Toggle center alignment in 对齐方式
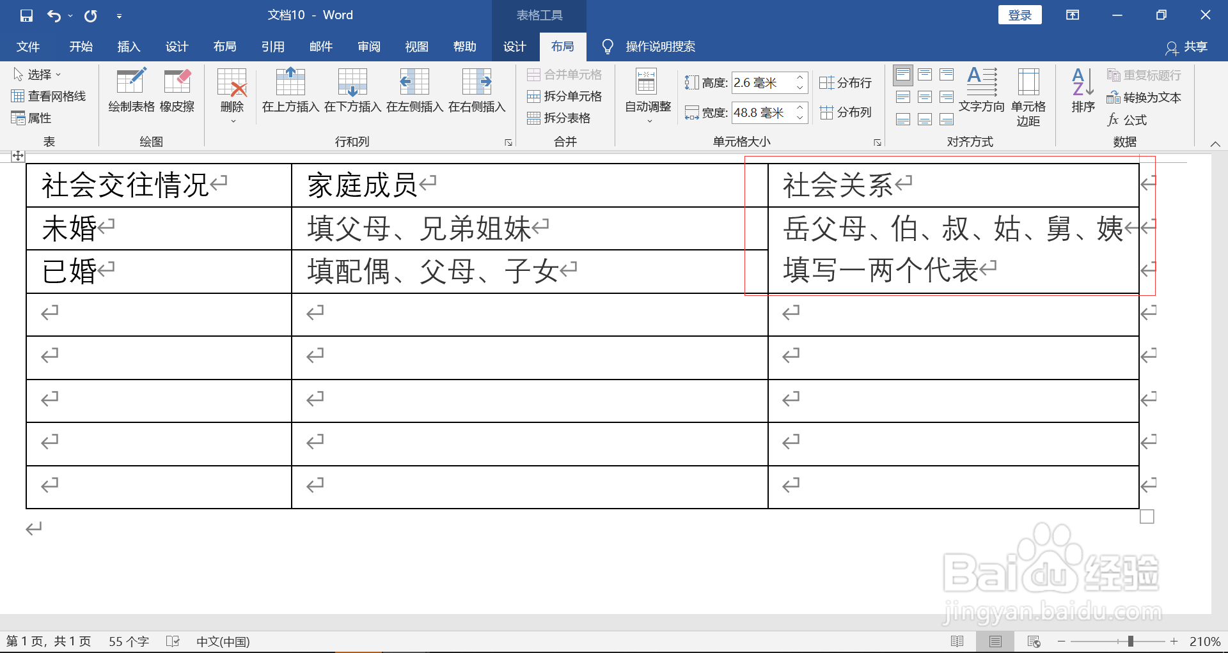 tap(925, 96)
